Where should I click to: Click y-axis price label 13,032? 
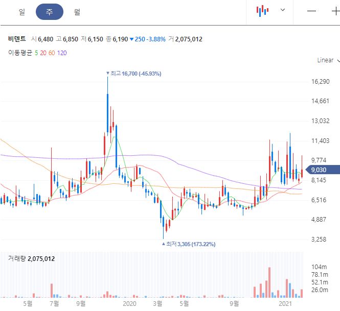(x=320, y=121)
